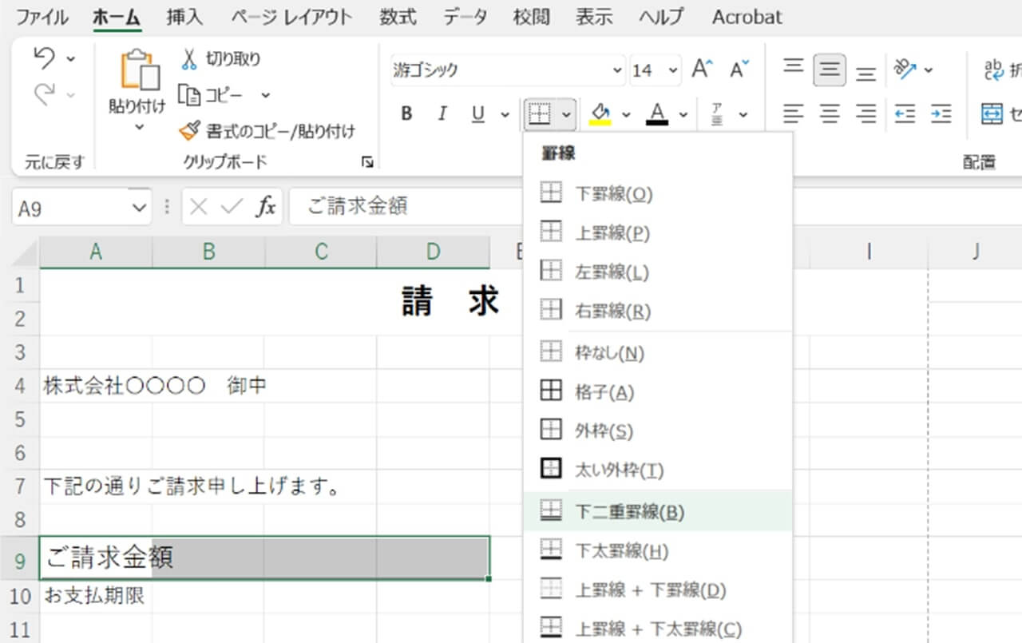The width and height of the screenshot is (1022, 643).
Task: Choose 外枠(S) outside borders
Action: 658,431
